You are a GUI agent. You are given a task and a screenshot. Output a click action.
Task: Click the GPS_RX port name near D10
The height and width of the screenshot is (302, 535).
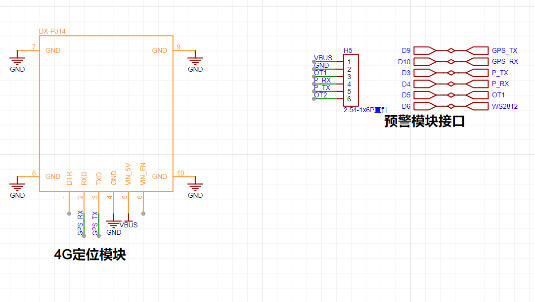coord(505,61)
